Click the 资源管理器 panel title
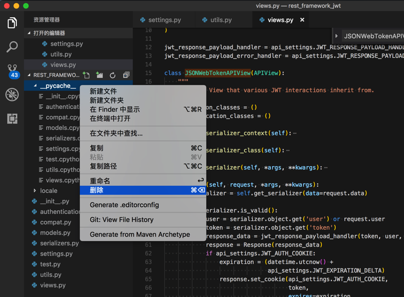404x297 pixels. click(x=47, y=20)
